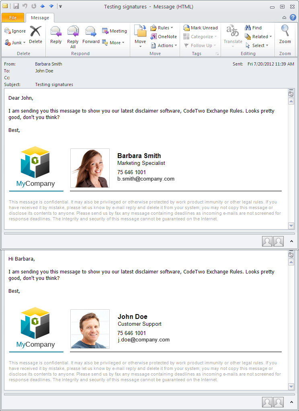This screenshot has width=299, height=411.
Task: Click the view icon above the upper scrollbar
Action: pos(291,94)
